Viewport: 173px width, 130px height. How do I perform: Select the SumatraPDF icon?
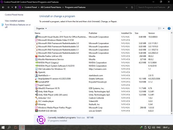click(x=36, y=82)
